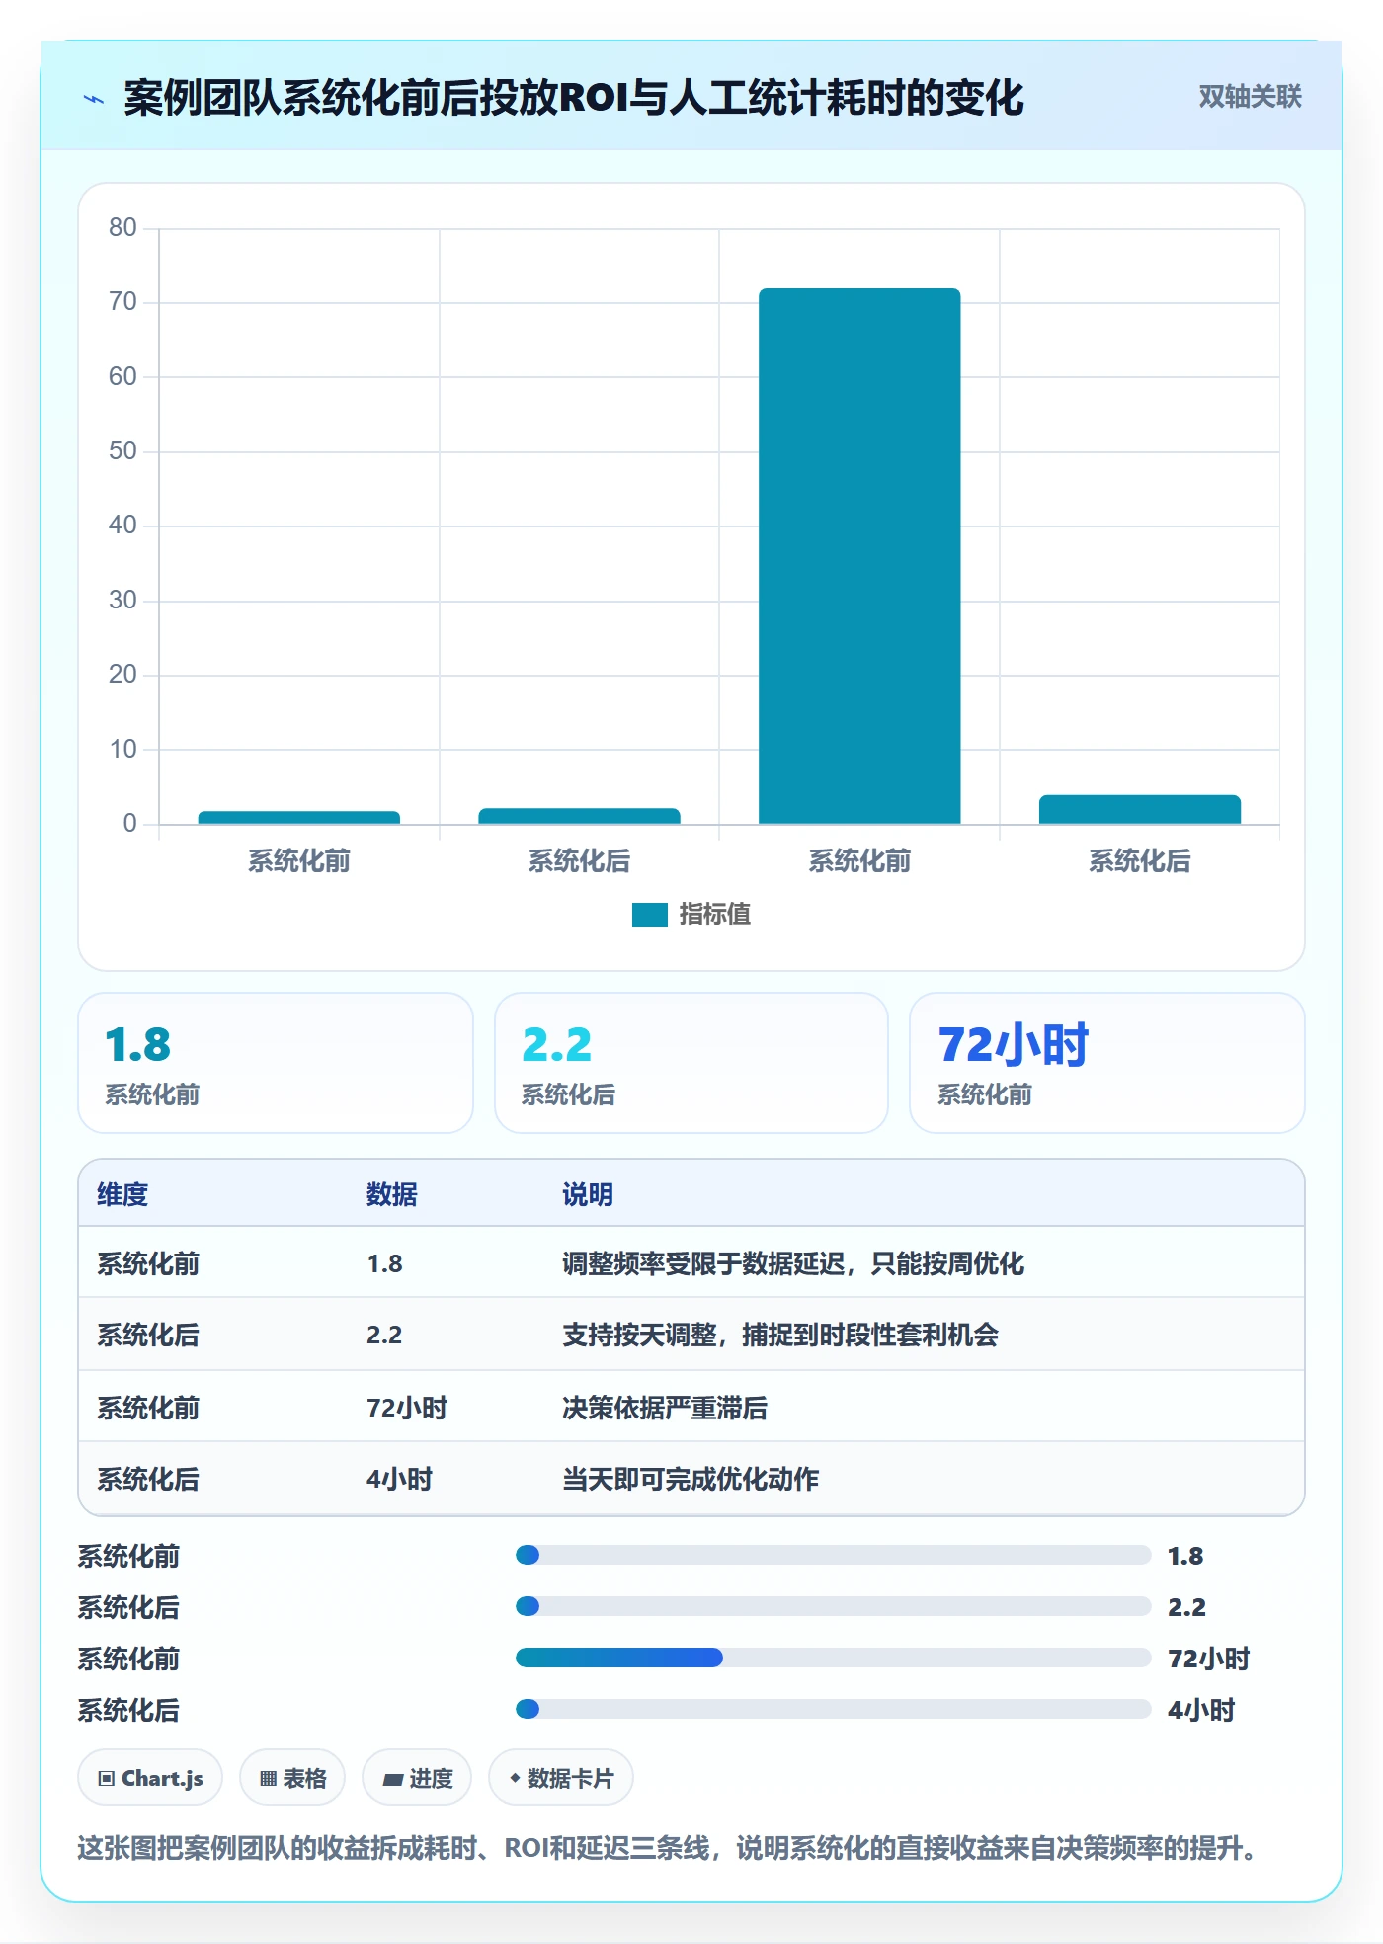
Task: Click the y-axis label 10
Action: 122,750
